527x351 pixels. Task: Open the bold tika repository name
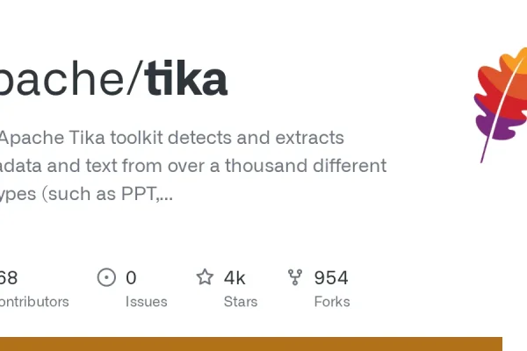point(186,77)
